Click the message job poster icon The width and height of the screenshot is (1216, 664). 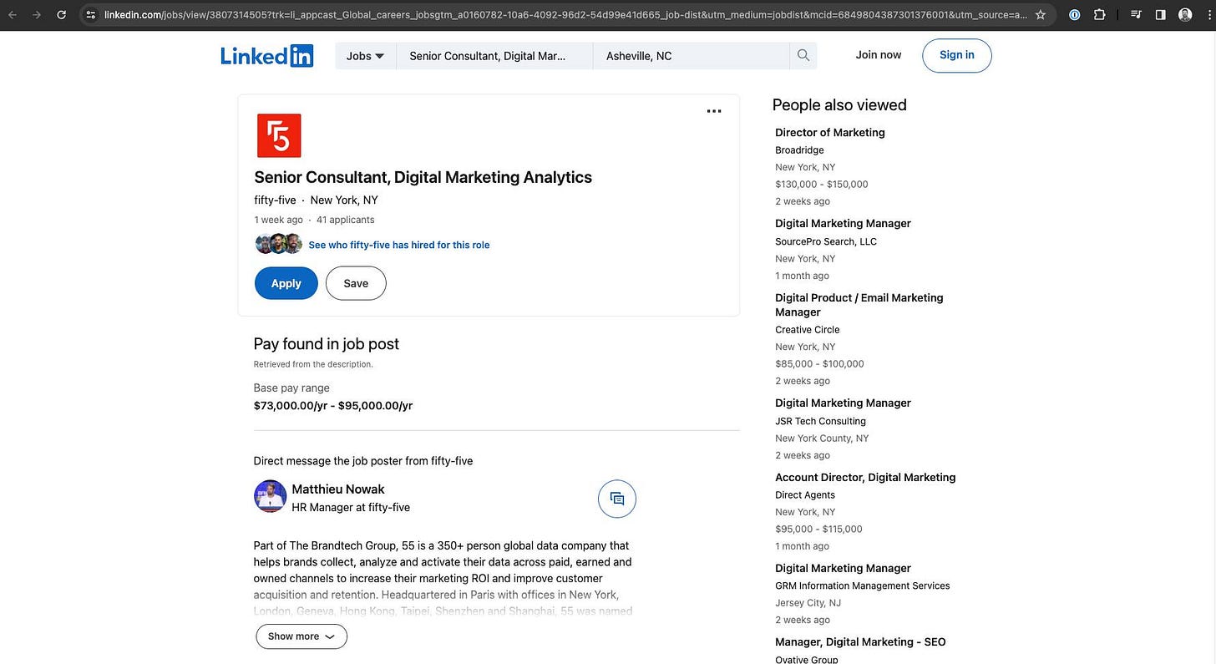[617, 499]
